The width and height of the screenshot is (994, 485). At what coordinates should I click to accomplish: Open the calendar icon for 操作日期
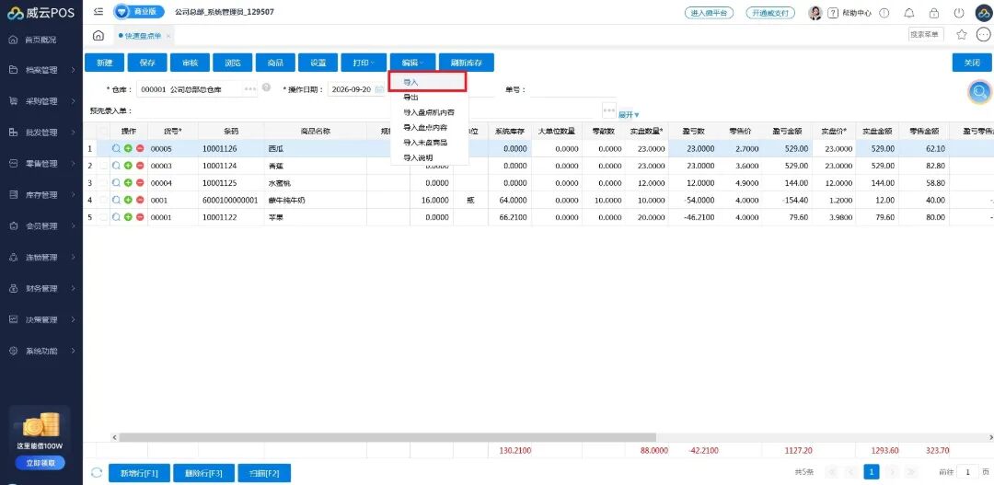point(380,89)
